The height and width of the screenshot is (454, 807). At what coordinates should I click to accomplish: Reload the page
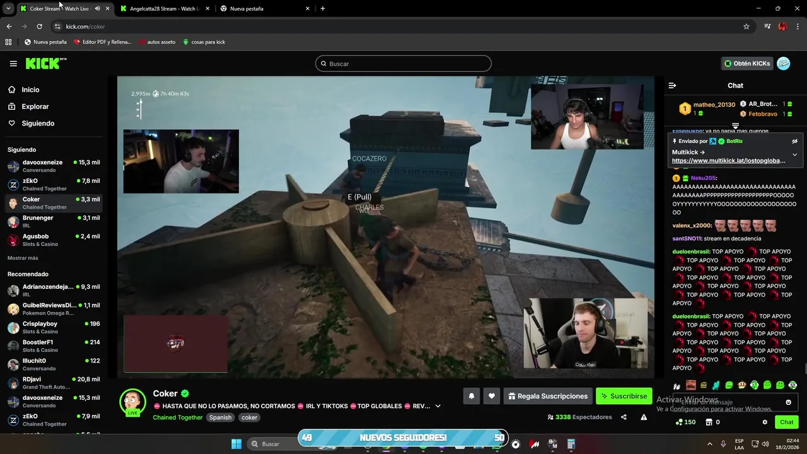pyautogui.click(x=39, y=26)
